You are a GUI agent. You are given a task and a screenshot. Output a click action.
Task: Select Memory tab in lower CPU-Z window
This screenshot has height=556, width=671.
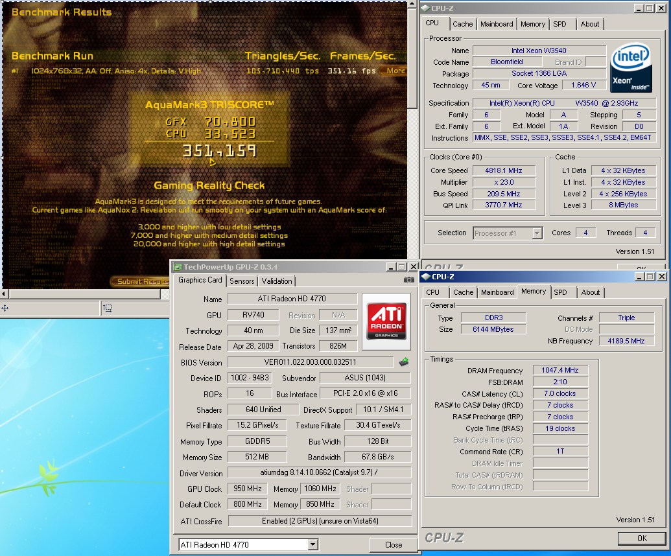[534, 291]
